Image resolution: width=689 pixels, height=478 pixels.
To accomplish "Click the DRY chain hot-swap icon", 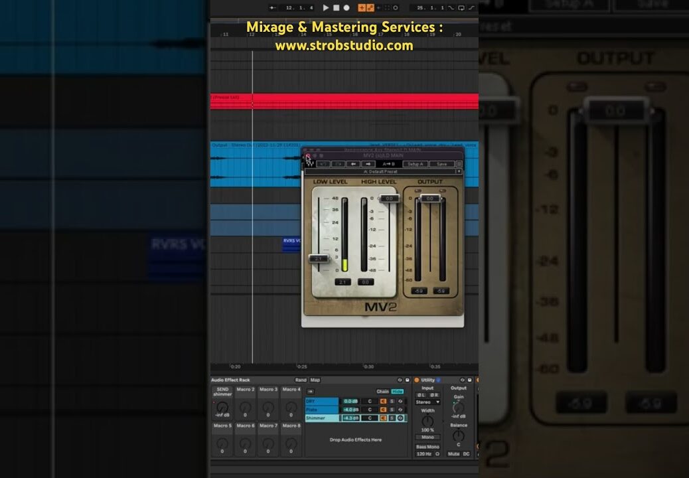I will (400, 401).
